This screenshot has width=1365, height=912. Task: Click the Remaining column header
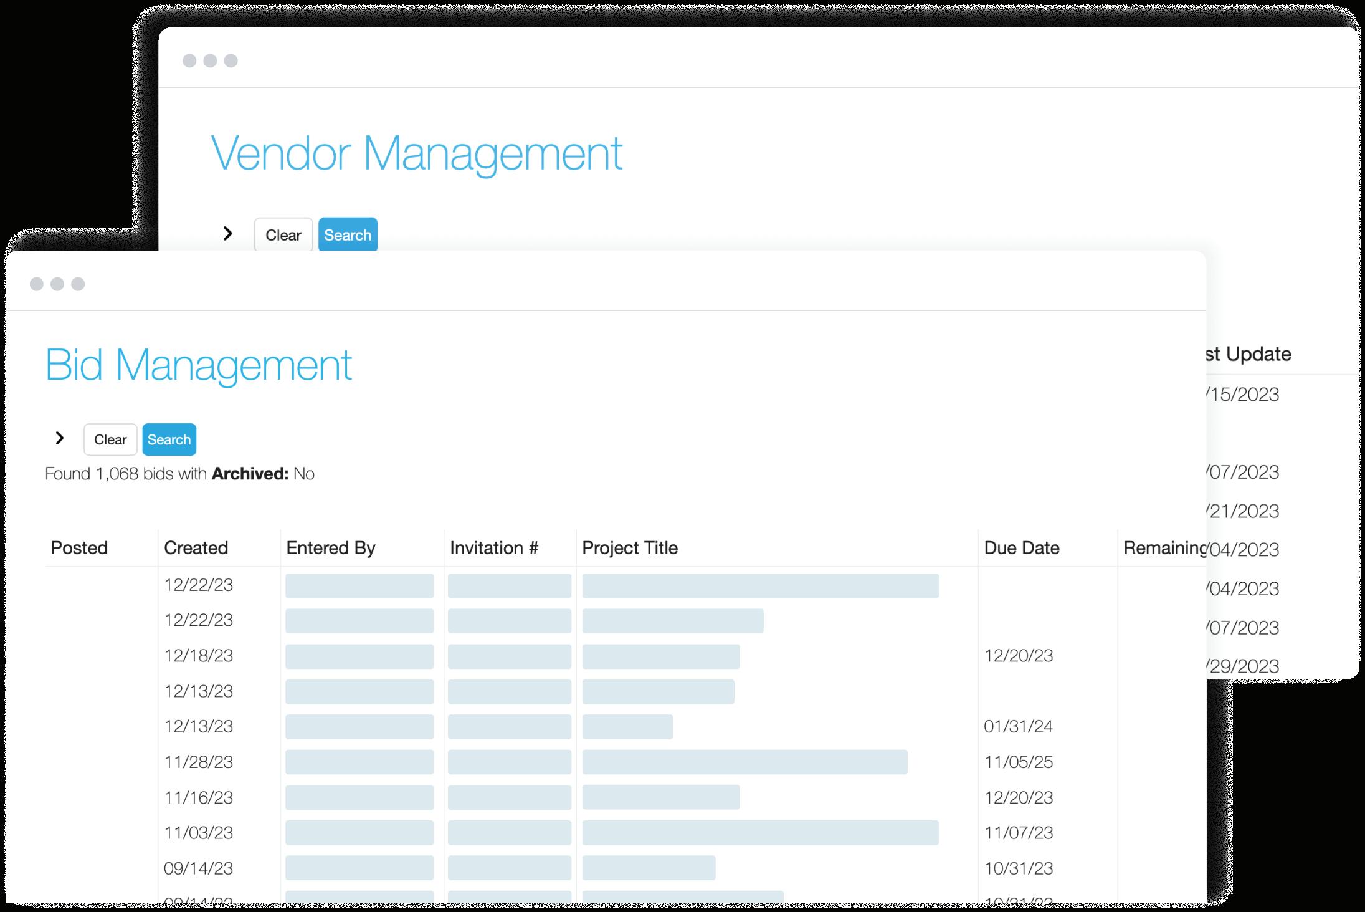[x=1163, y=548]
